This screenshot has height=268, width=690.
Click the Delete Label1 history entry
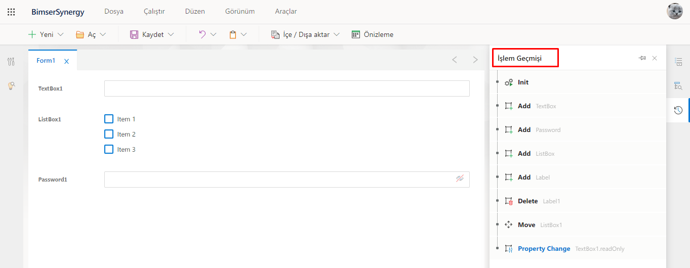coord(527,201)
